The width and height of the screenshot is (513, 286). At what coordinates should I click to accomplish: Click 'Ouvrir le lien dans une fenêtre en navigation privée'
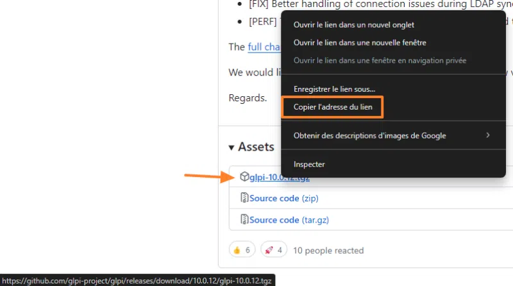(x=380, y=60)
